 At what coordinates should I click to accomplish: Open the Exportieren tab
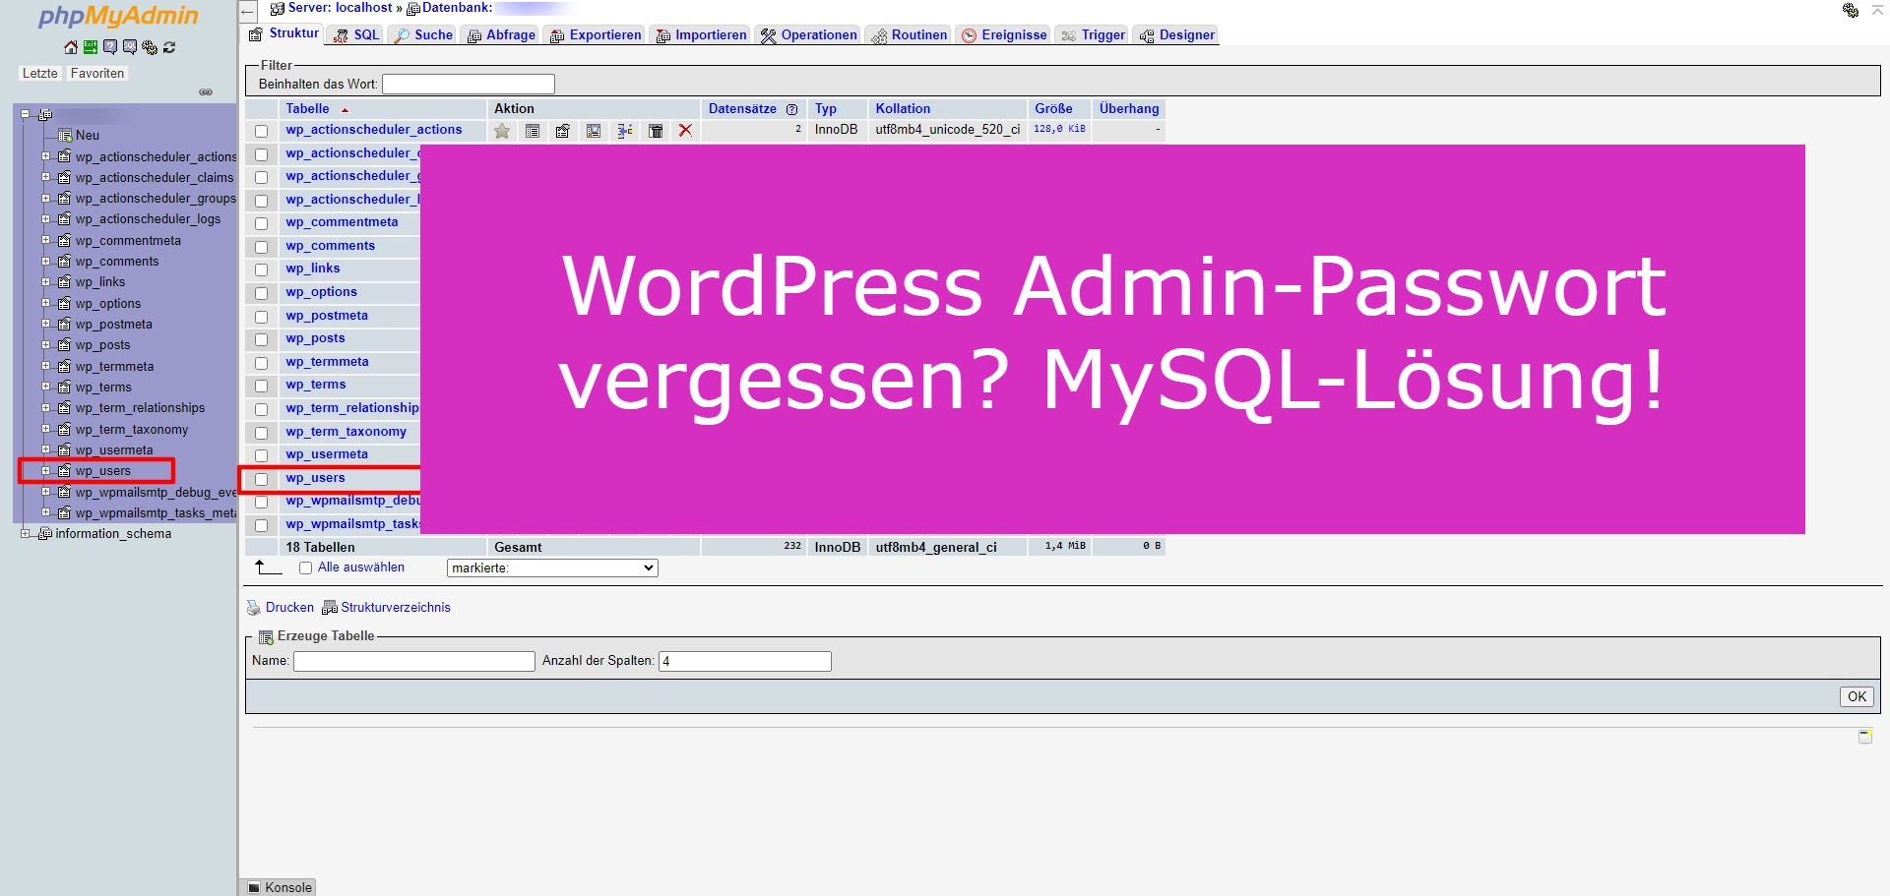595,34
